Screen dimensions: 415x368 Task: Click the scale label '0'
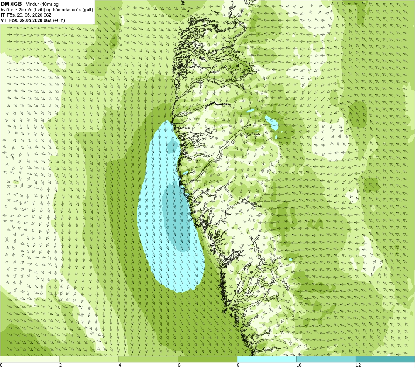coord(1,365)
